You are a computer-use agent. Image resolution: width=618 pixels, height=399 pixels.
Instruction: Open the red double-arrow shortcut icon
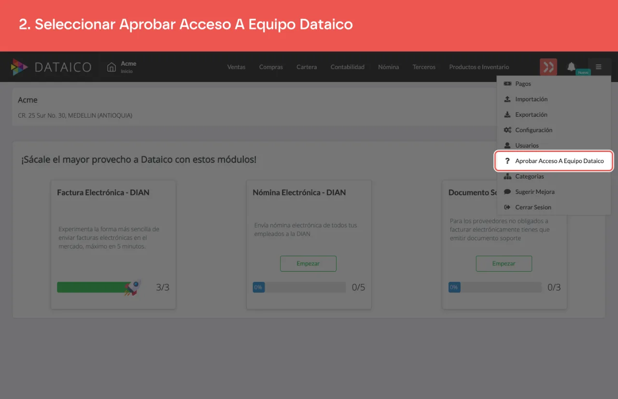click(x=548, y=67)
